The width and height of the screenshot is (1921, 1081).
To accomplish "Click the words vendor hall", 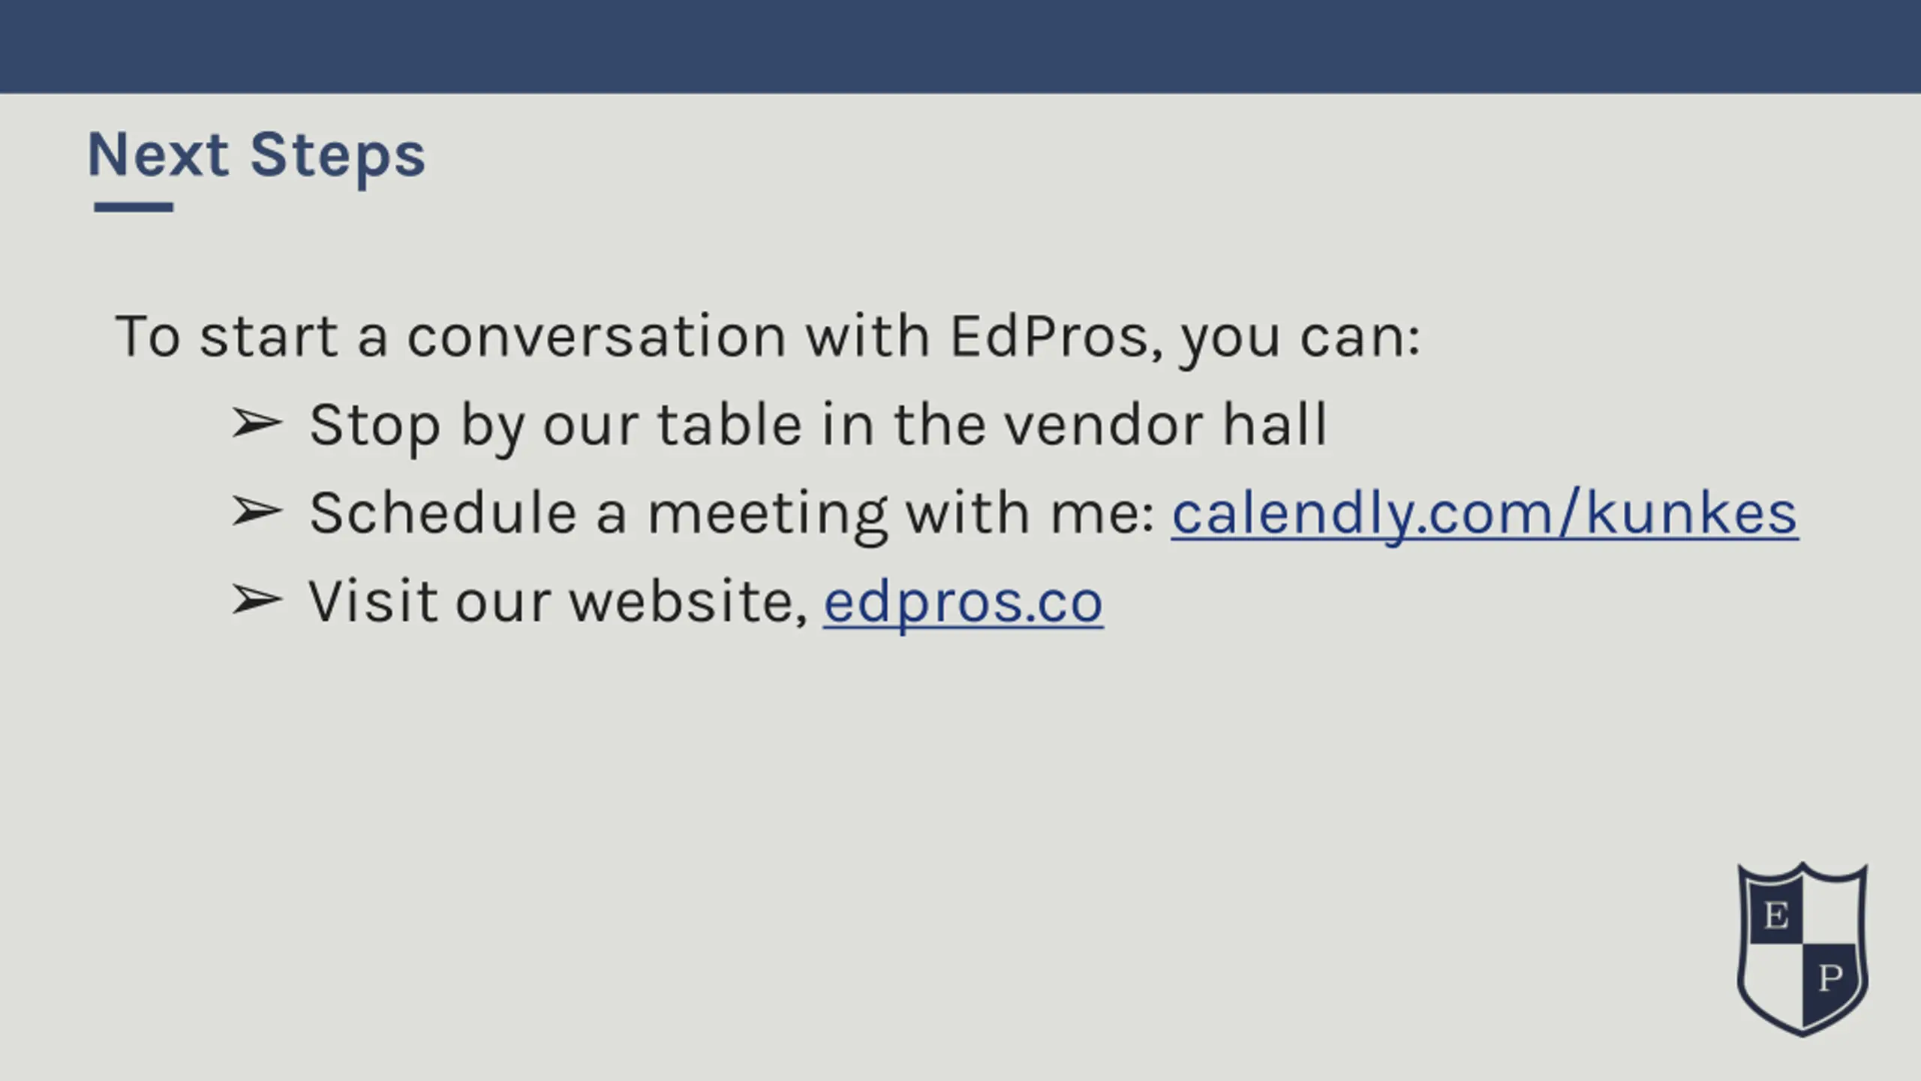I will (x=1166, y=426).
